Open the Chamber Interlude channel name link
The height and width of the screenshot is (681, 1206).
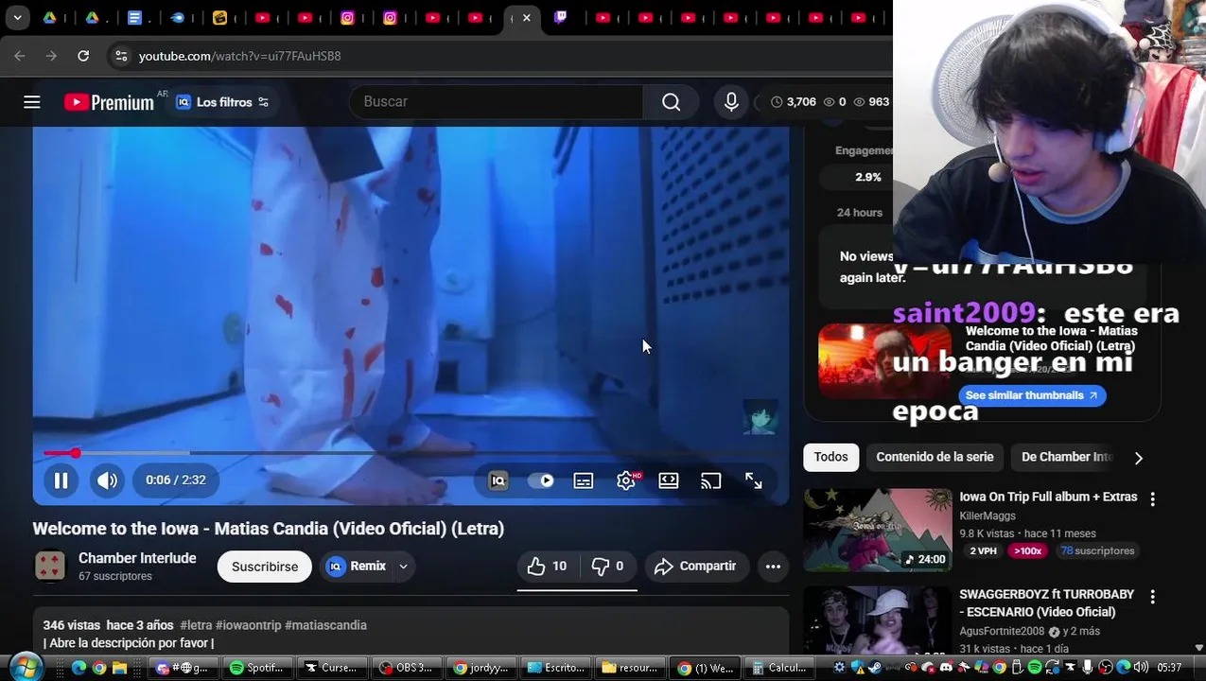(x=137, y=558)
